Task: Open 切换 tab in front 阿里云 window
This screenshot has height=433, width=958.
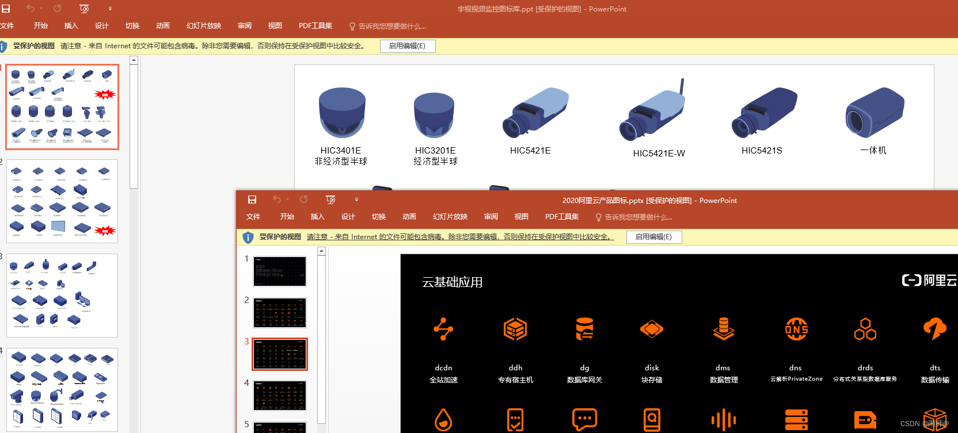Action: 379,217
